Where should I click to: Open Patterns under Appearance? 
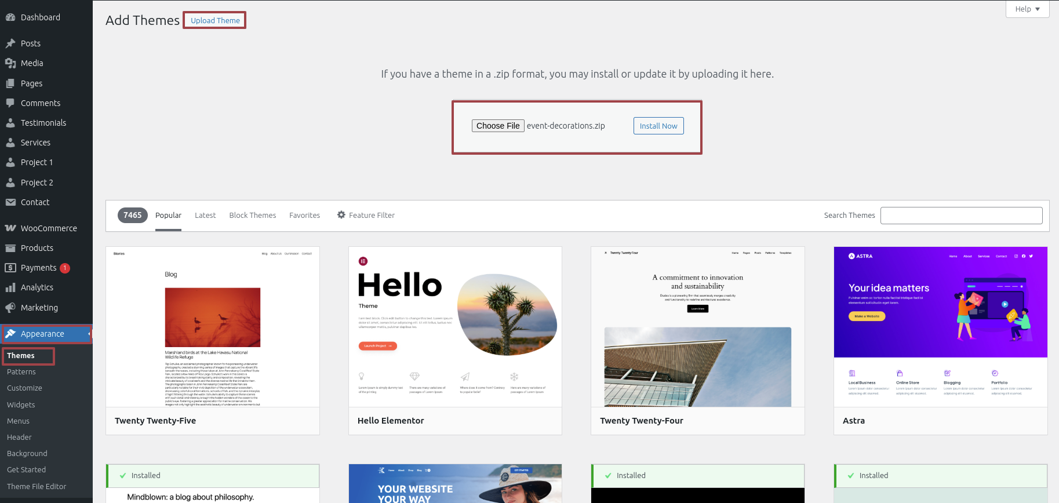[21, 372]
